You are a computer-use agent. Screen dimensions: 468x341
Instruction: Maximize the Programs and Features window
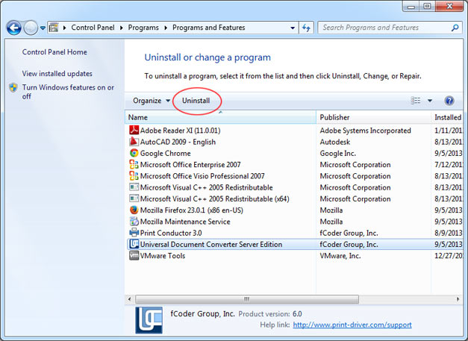pos(427,6)
